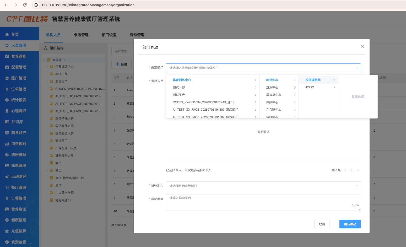Open 首页 home icon in sidebar
Image resolution: width=406 pixels, height=247 pixels.
[x=7, y=34]
